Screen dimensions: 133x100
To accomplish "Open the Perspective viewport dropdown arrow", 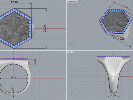I will tap(77, 1).
